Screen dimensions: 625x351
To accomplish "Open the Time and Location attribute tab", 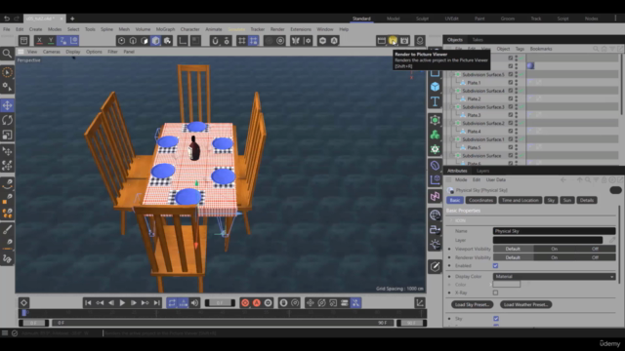I will click(521, 200).
